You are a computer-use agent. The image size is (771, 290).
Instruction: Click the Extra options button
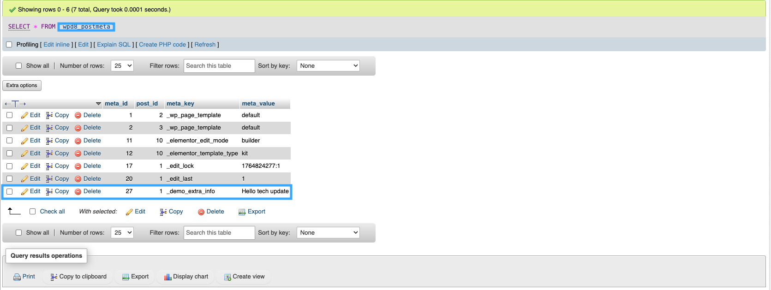22,86
